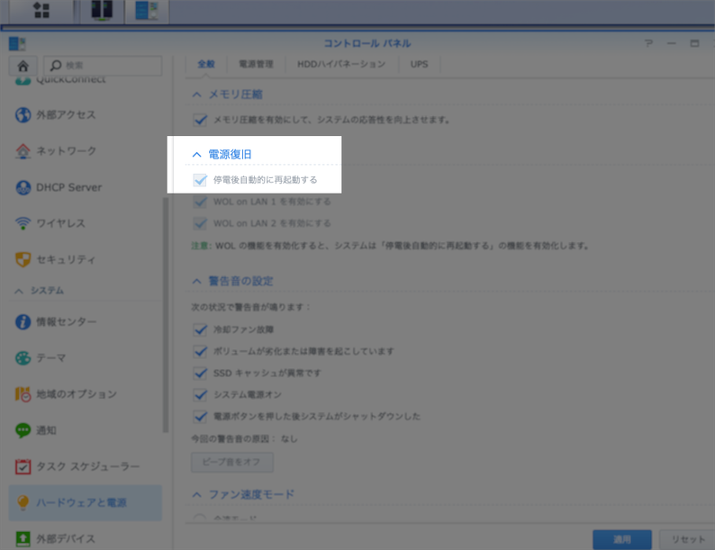Open タスク スケジューラー item

[x=87, y=466]
